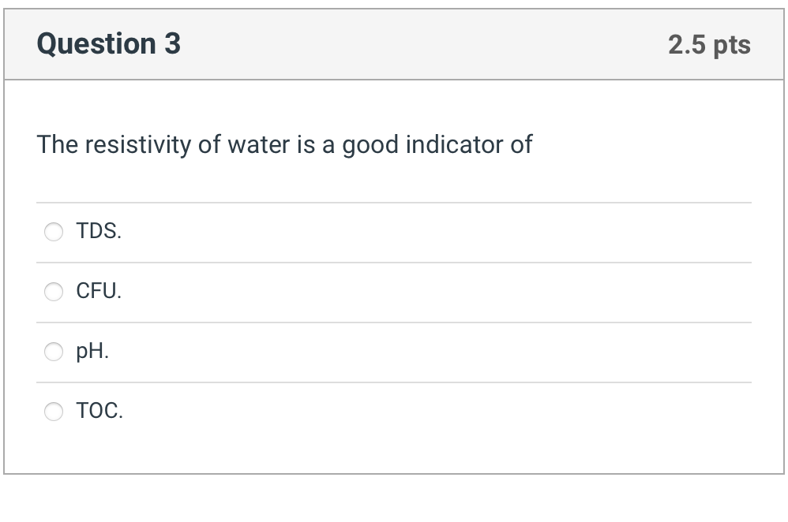Click the radio button beside CFU.
This screenshot has width=788, height=522.
(53, 292)
